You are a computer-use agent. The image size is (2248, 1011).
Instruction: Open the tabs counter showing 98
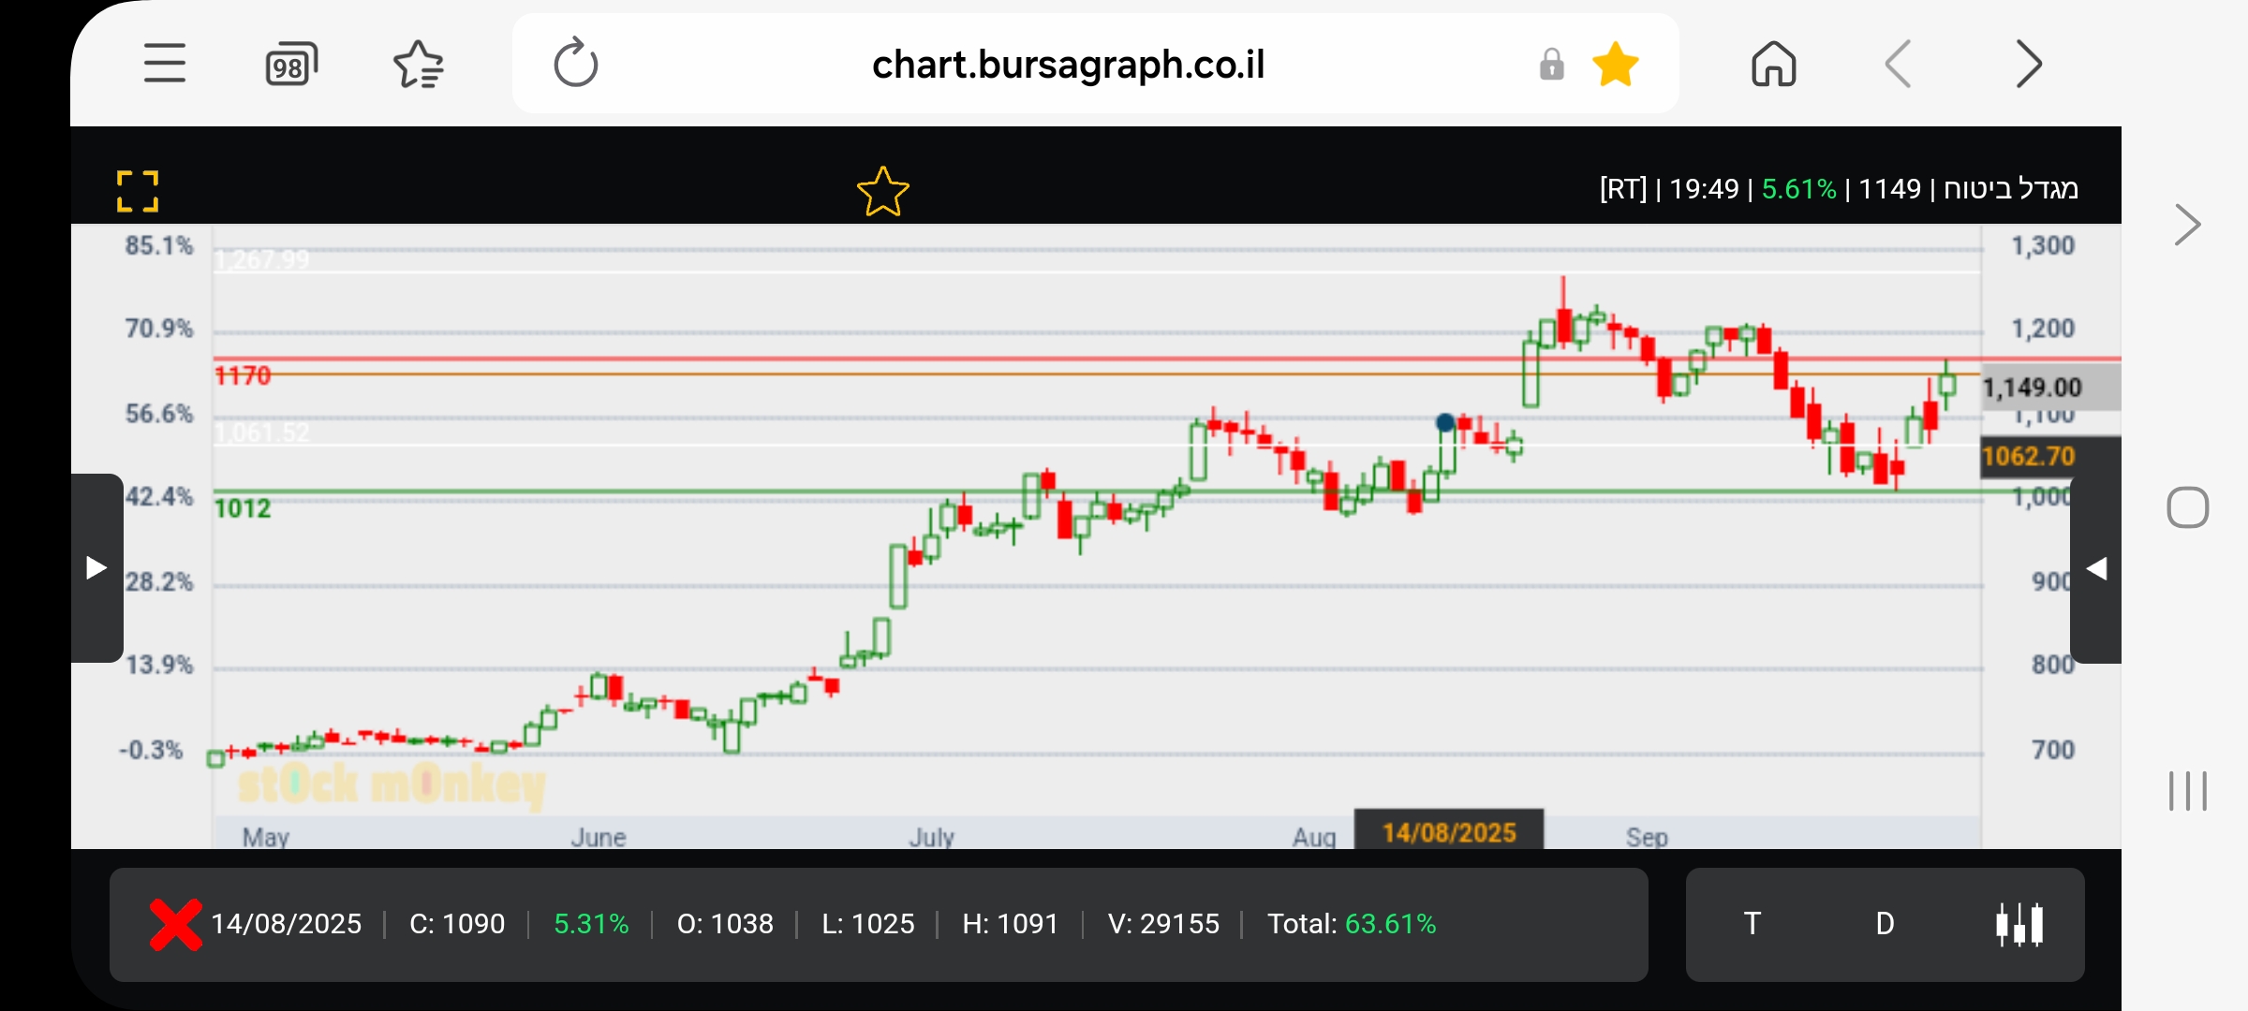[291, 64]
